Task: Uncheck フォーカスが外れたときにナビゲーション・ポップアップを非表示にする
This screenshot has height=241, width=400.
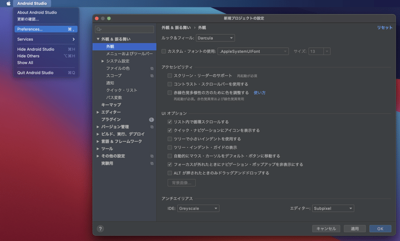Action: (x=169, y=164)
